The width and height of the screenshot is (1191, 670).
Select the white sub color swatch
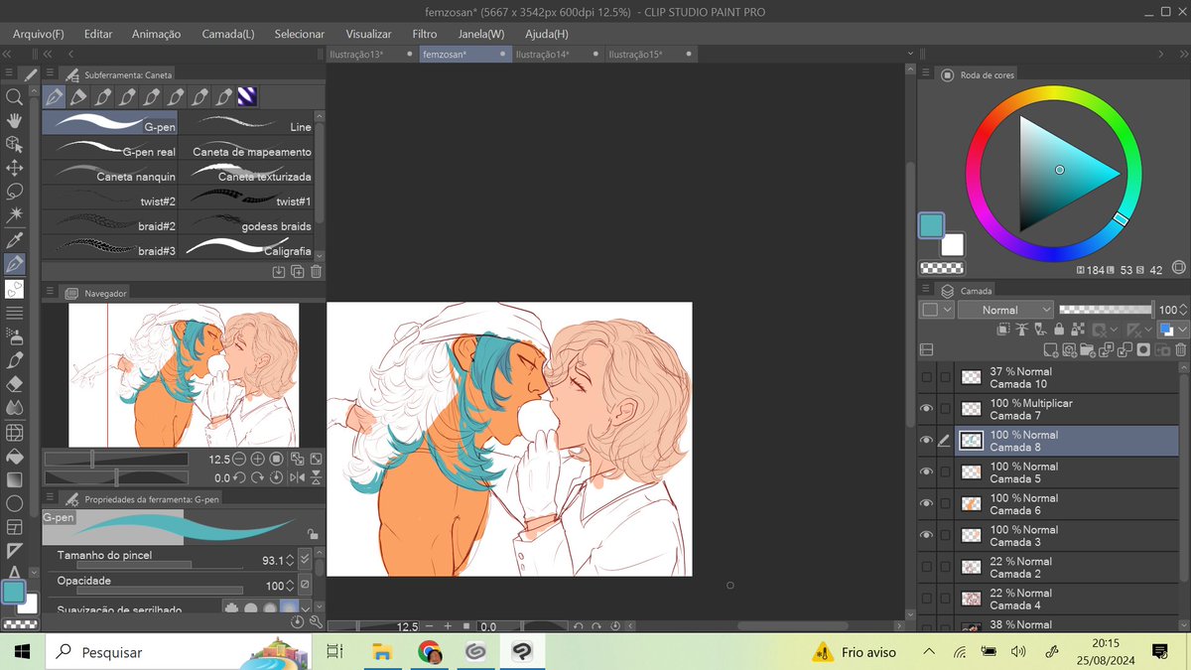954,245
